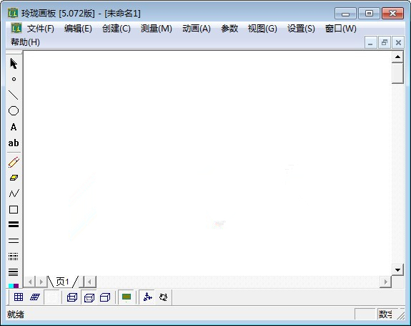Select the letter A label tool

[14, 127]
